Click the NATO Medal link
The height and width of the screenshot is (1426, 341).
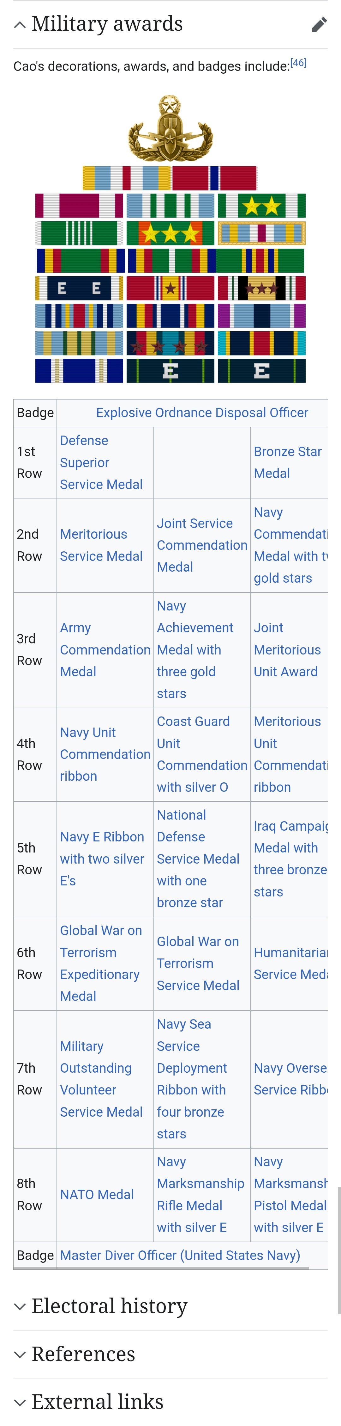coord(97,1194)
